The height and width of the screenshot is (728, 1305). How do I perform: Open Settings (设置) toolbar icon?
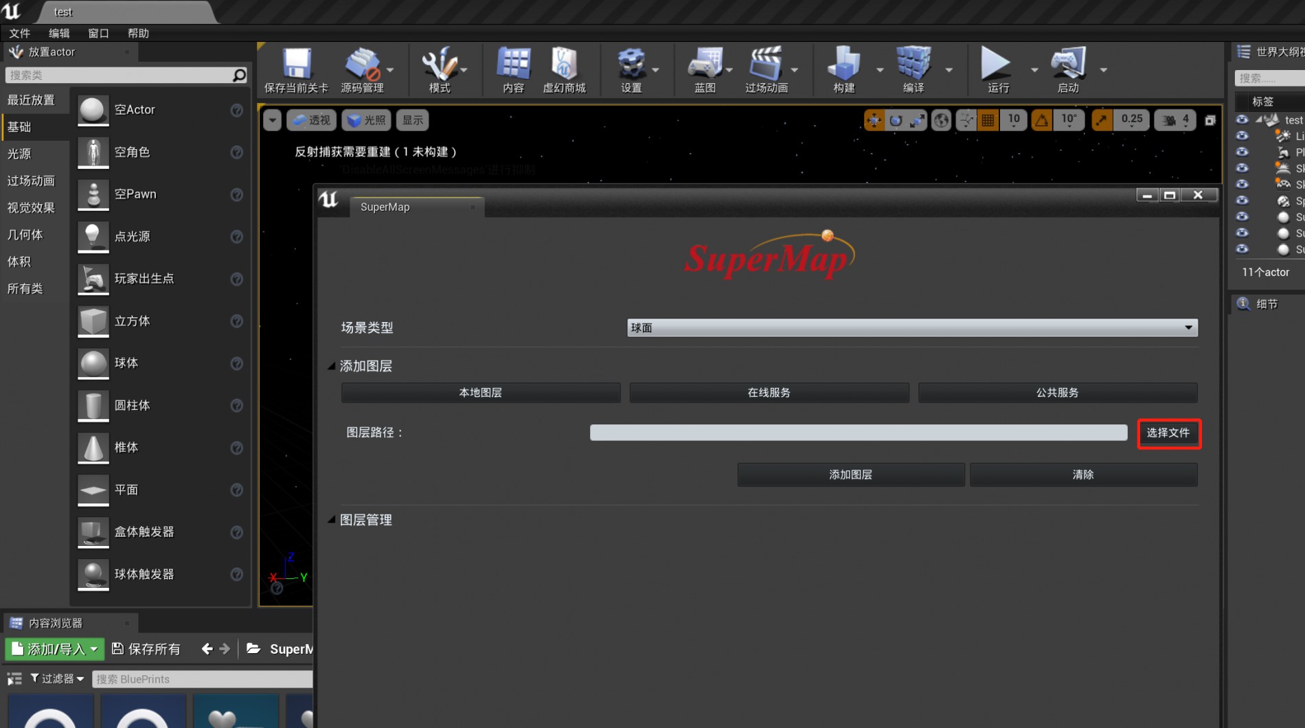pos(631,69)
